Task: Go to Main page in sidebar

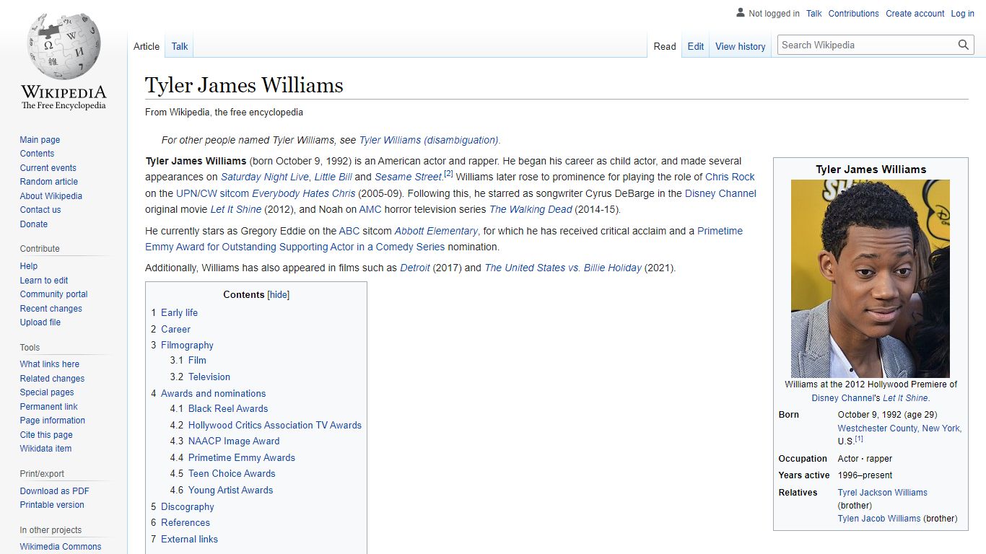Action: (x=40, y=140)
